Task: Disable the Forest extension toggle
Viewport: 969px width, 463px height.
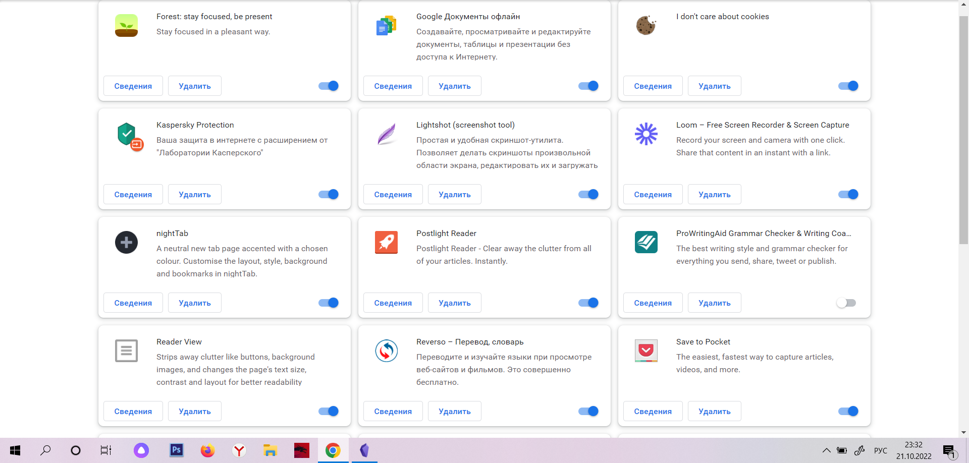Action: click(x=329, y=86)
